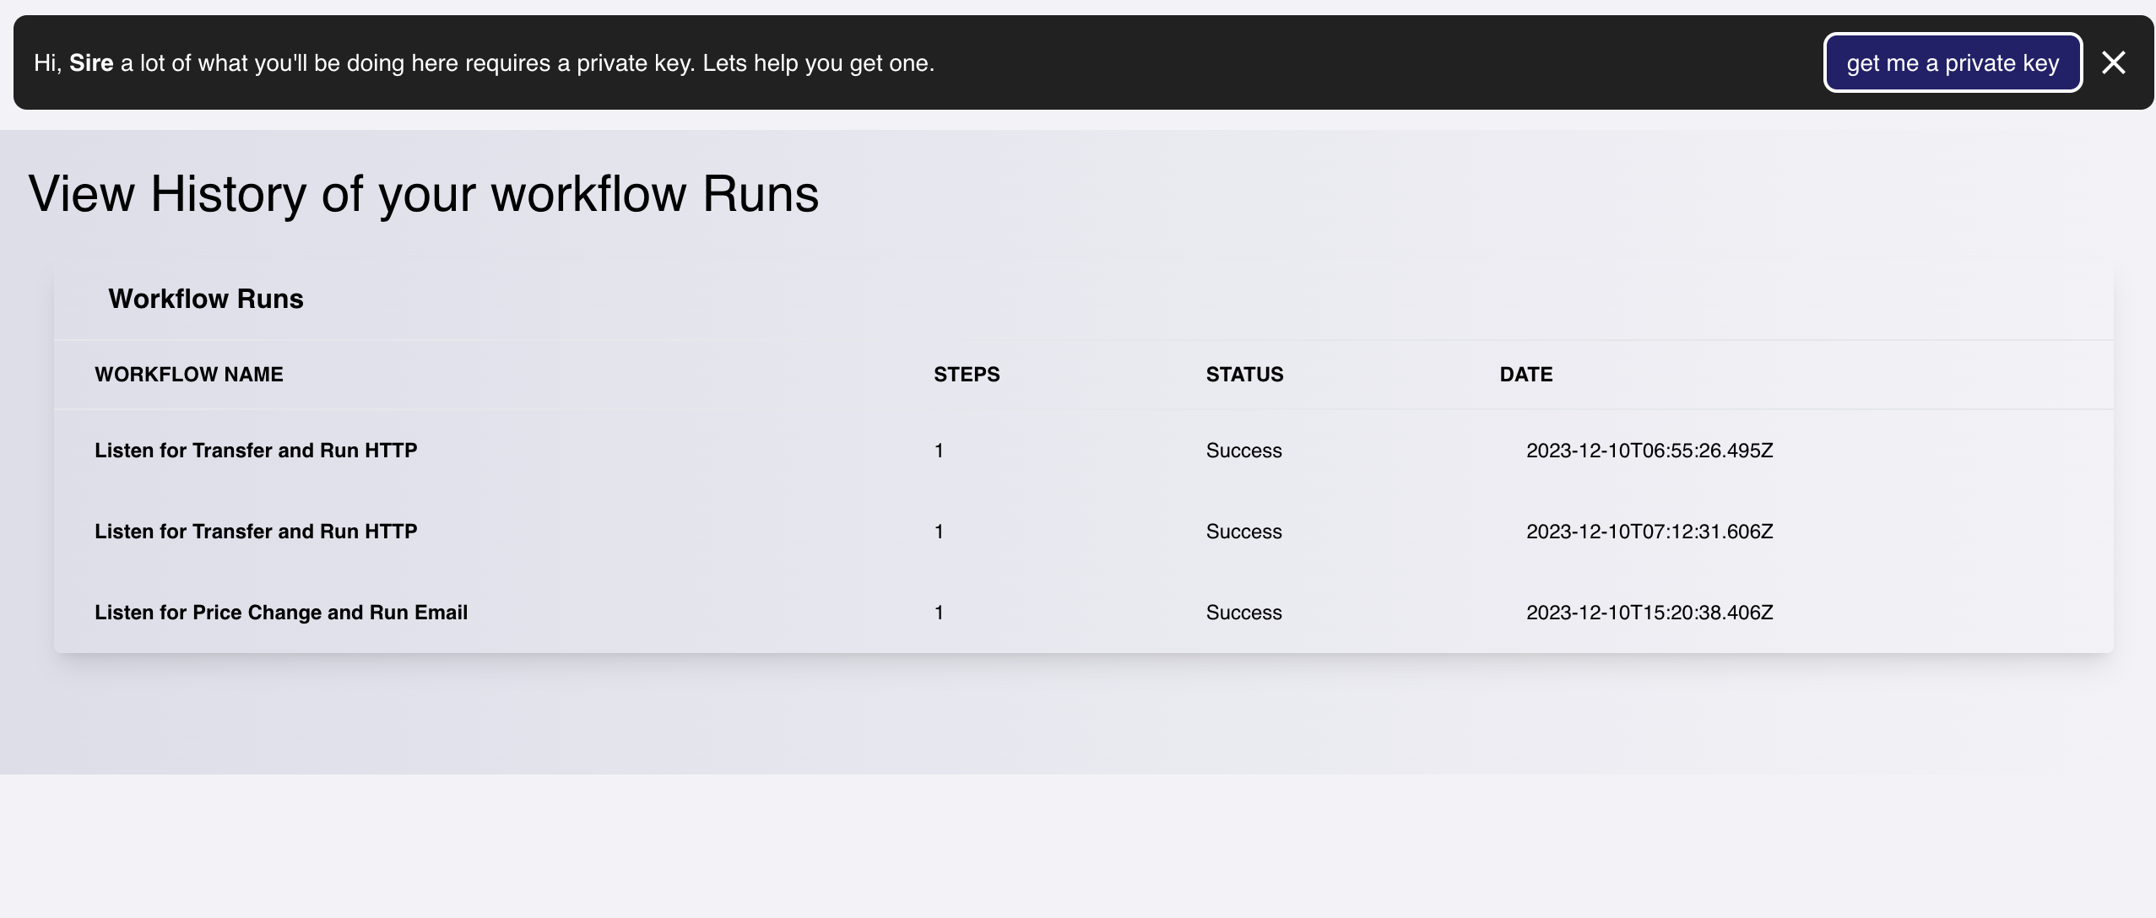Click date 2023-12-10T15:20:38.406Z
This screenshot has height=918, width=2156.
pos(1649,613)
